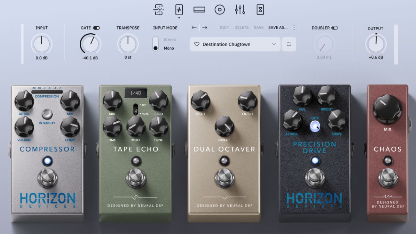Screen dimensions: 416x234
Task: Click Tape Echo TONE knob
Action: pyautogui.click(x=159, y=126)
